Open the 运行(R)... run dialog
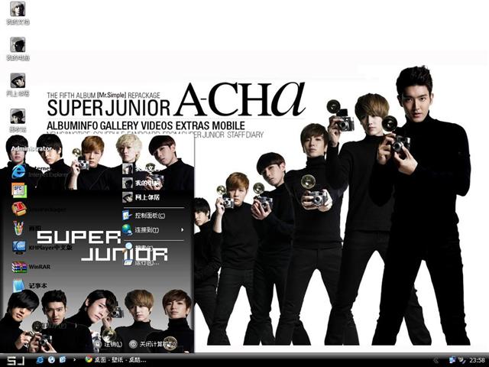Viewport: 489px width, 367px height. (x=141, y=262)
